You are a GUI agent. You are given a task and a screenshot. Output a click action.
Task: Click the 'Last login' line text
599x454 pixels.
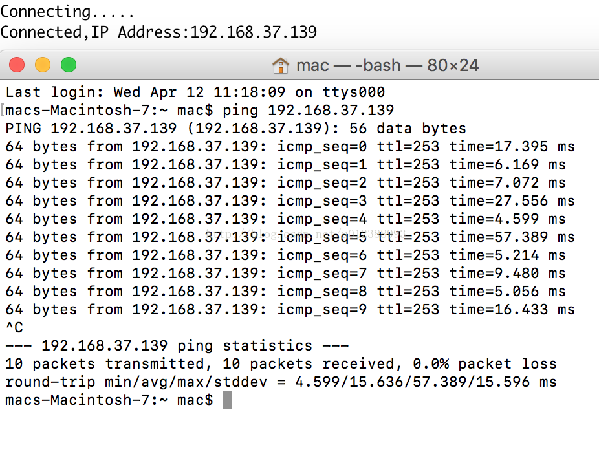195,92
